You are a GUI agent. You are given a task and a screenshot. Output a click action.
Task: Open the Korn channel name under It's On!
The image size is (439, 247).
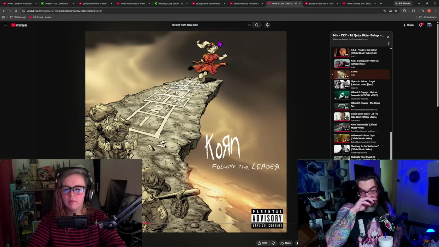point(353,75)
